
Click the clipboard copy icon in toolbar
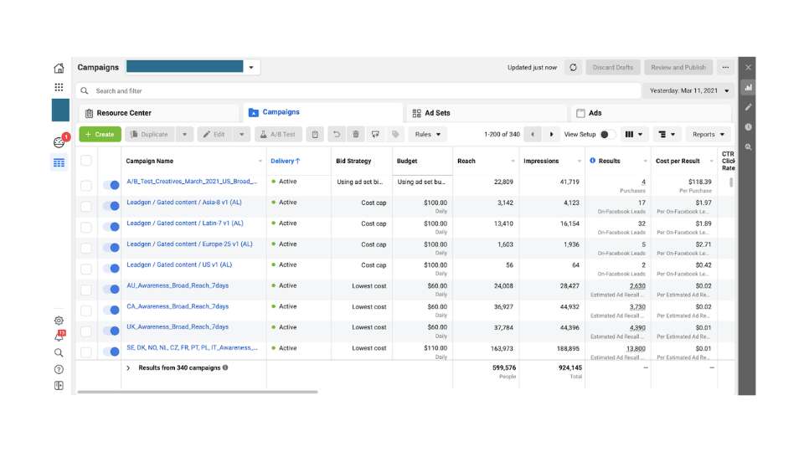(x=315, y=134)
